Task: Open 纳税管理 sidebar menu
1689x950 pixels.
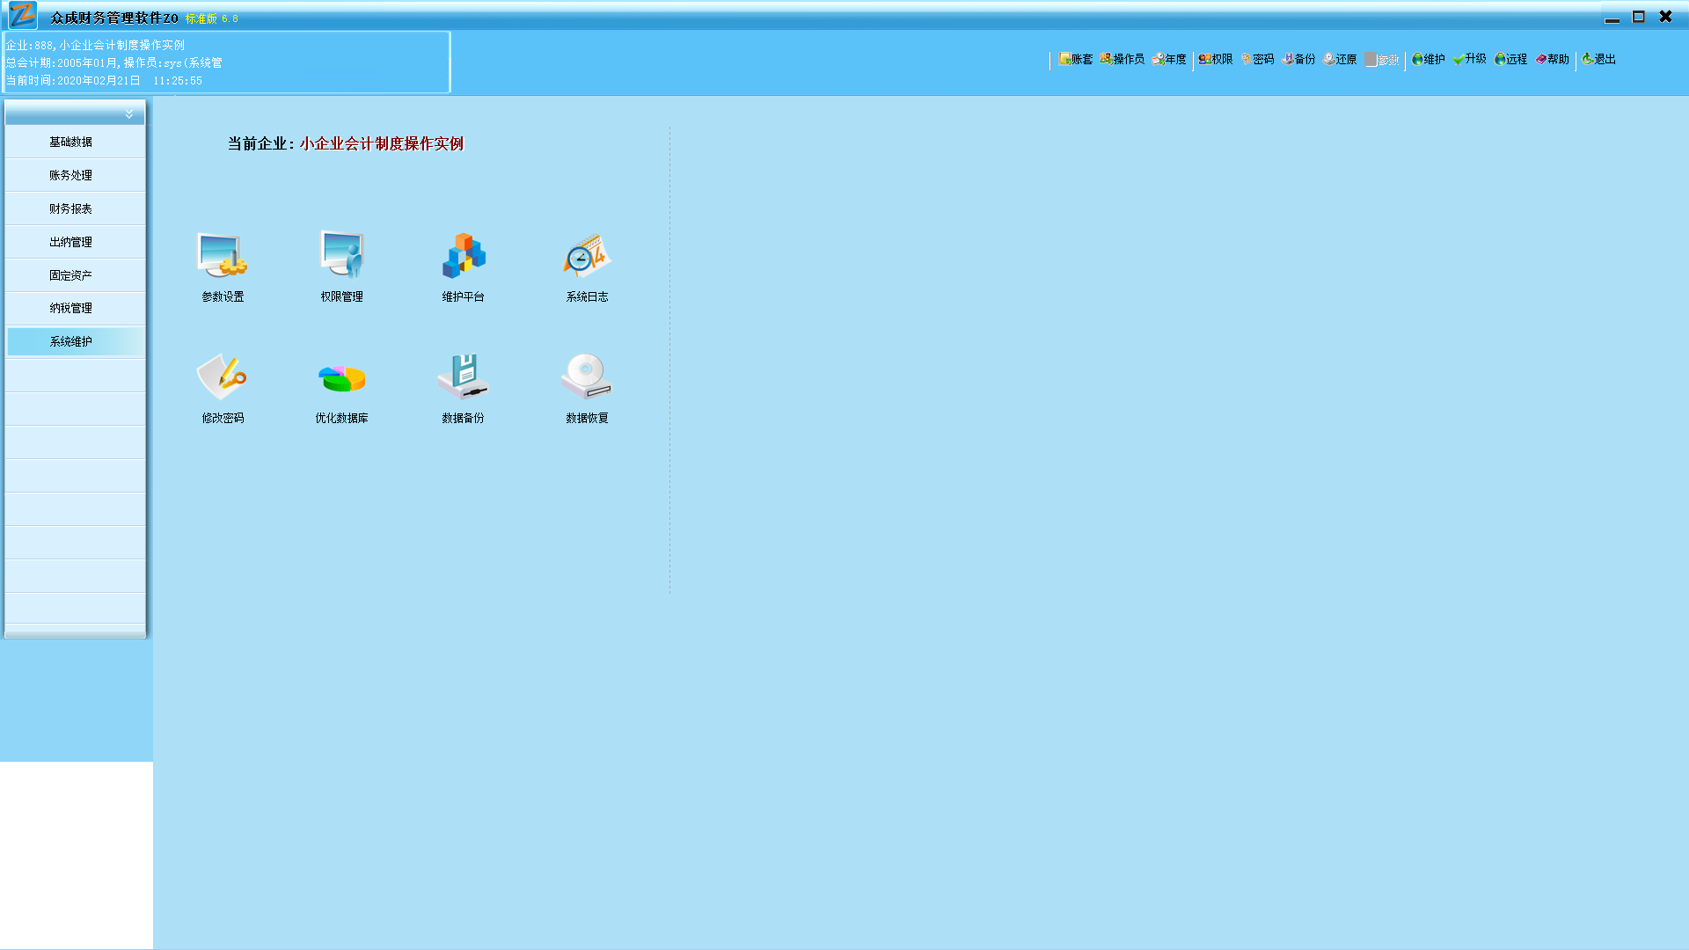Action: (75, 308)
